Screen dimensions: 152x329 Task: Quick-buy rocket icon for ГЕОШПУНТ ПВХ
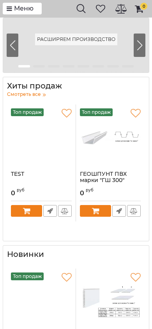[x=119, y=211]
